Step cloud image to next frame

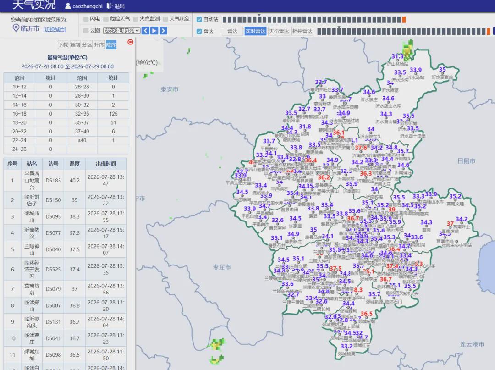[x=163, y=31]
